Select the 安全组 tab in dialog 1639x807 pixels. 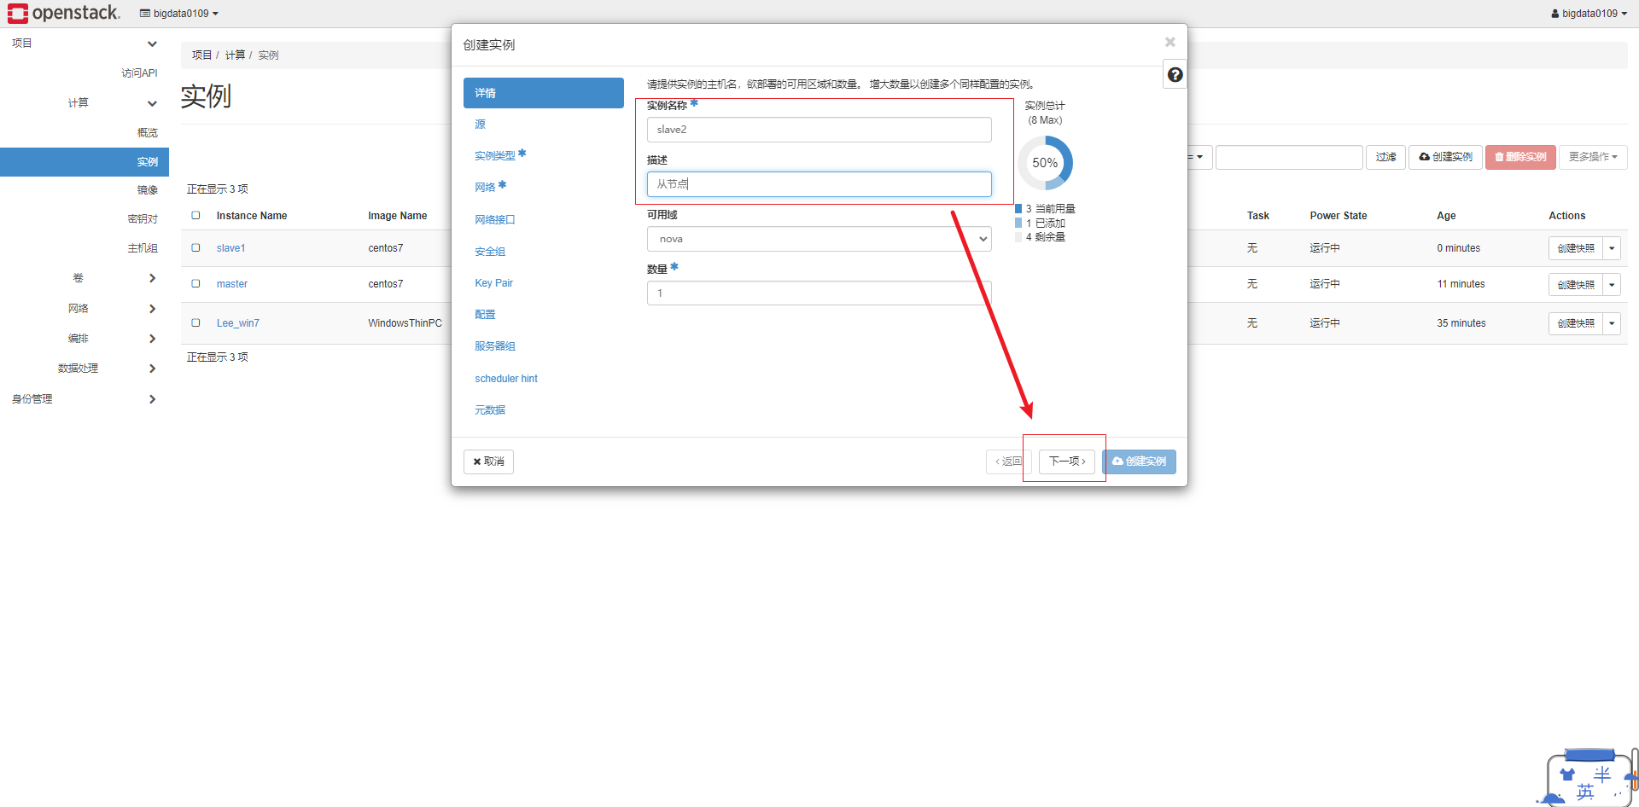[490, 252]
